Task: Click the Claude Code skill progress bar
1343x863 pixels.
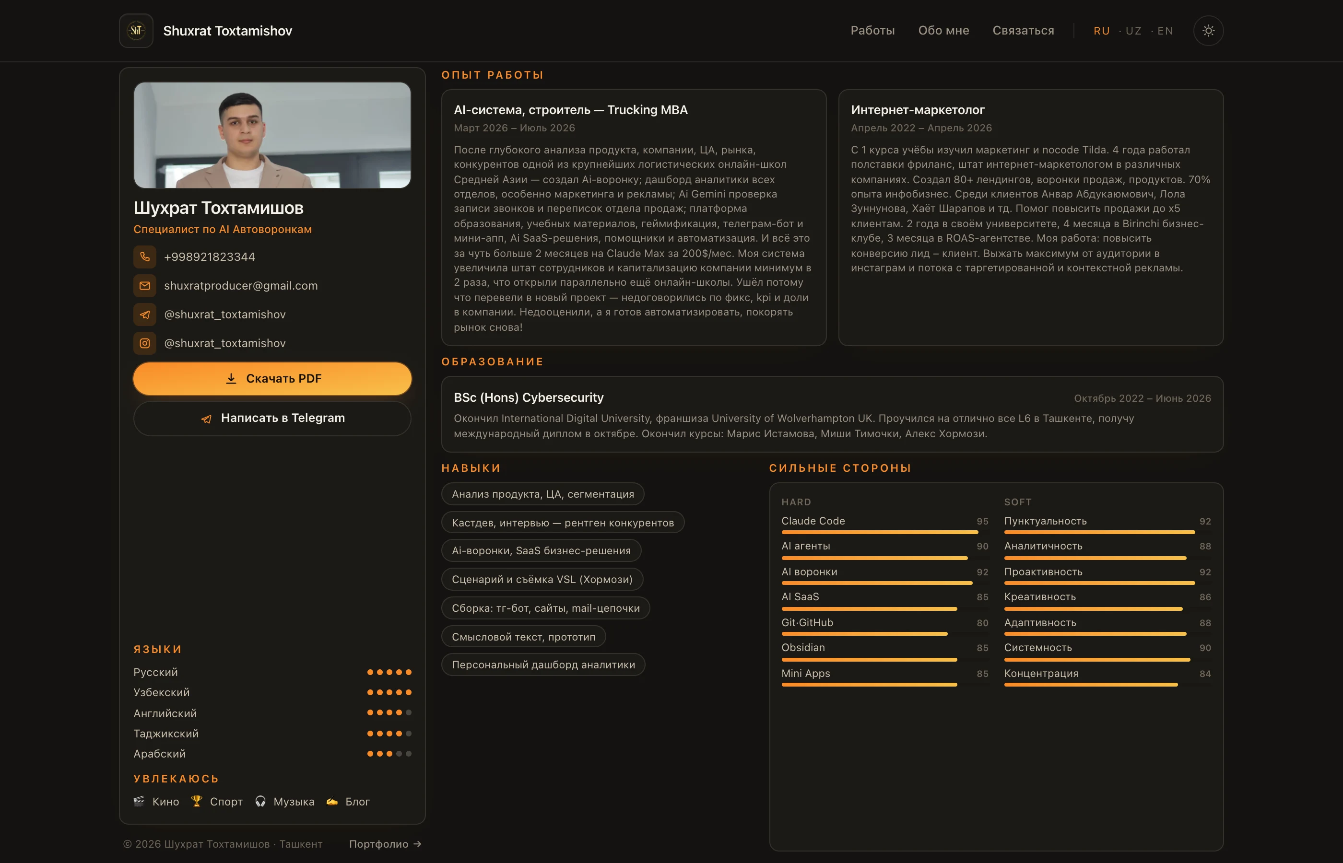Action: [x=885, y=532]
